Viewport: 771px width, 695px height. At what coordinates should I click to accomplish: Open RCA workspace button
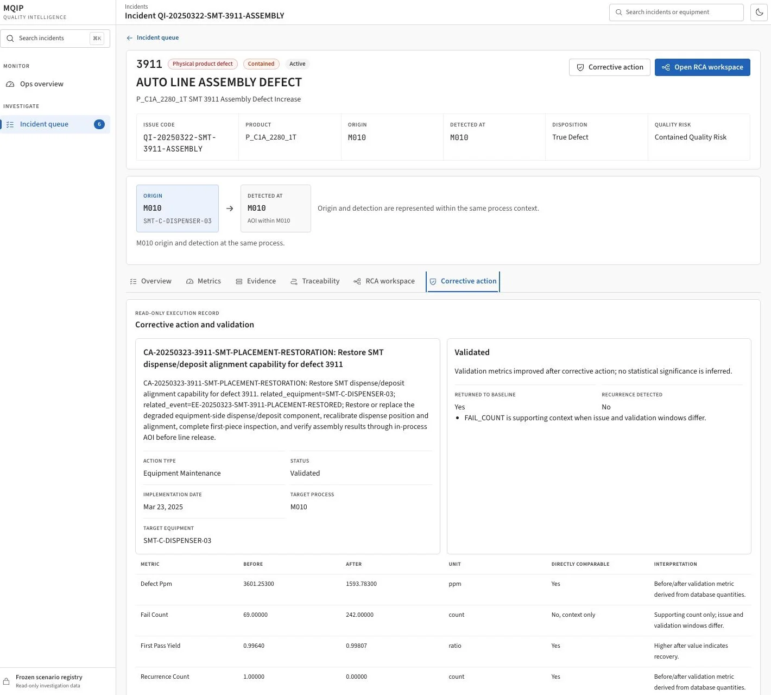point(702,67)
